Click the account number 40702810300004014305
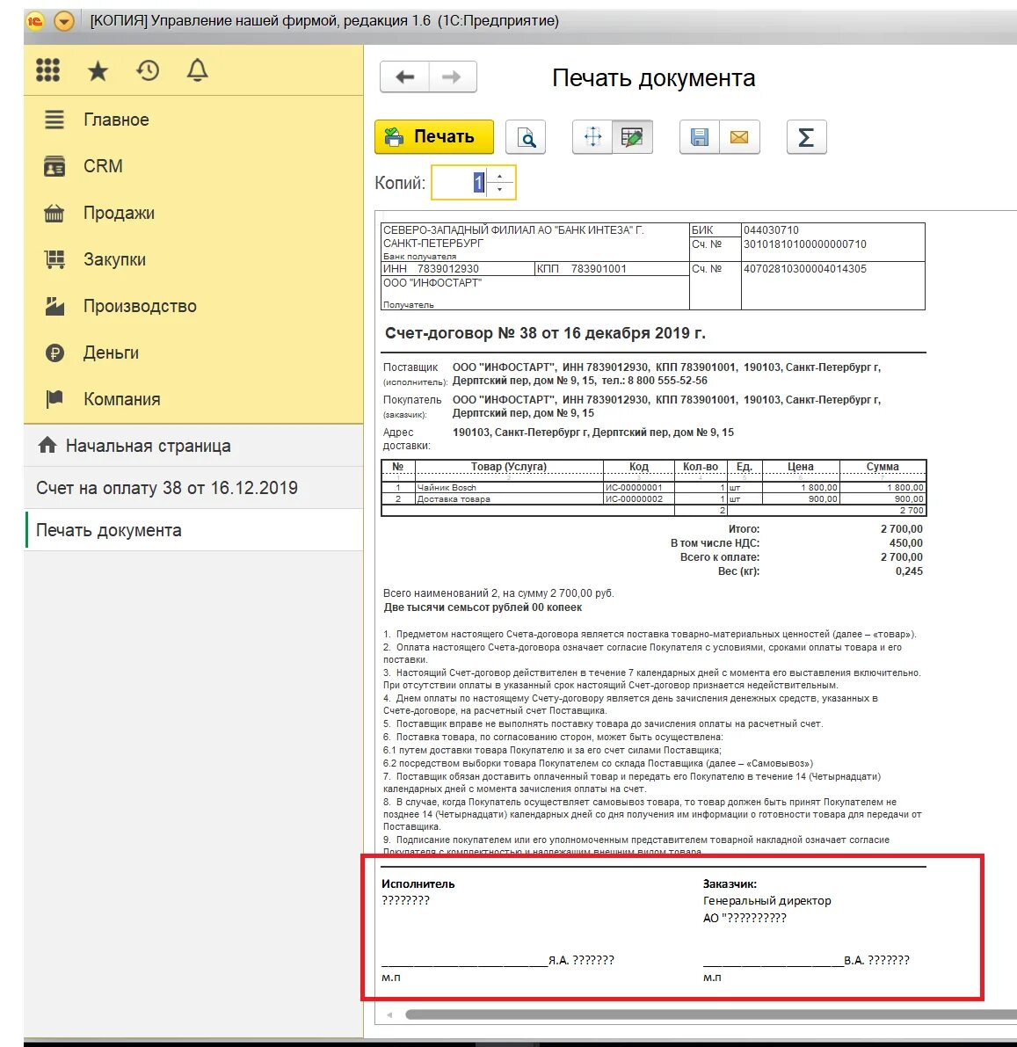 [x=805, y=269]
